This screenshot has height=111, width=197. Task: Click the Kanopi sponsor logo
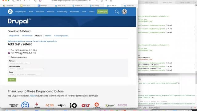110,105
